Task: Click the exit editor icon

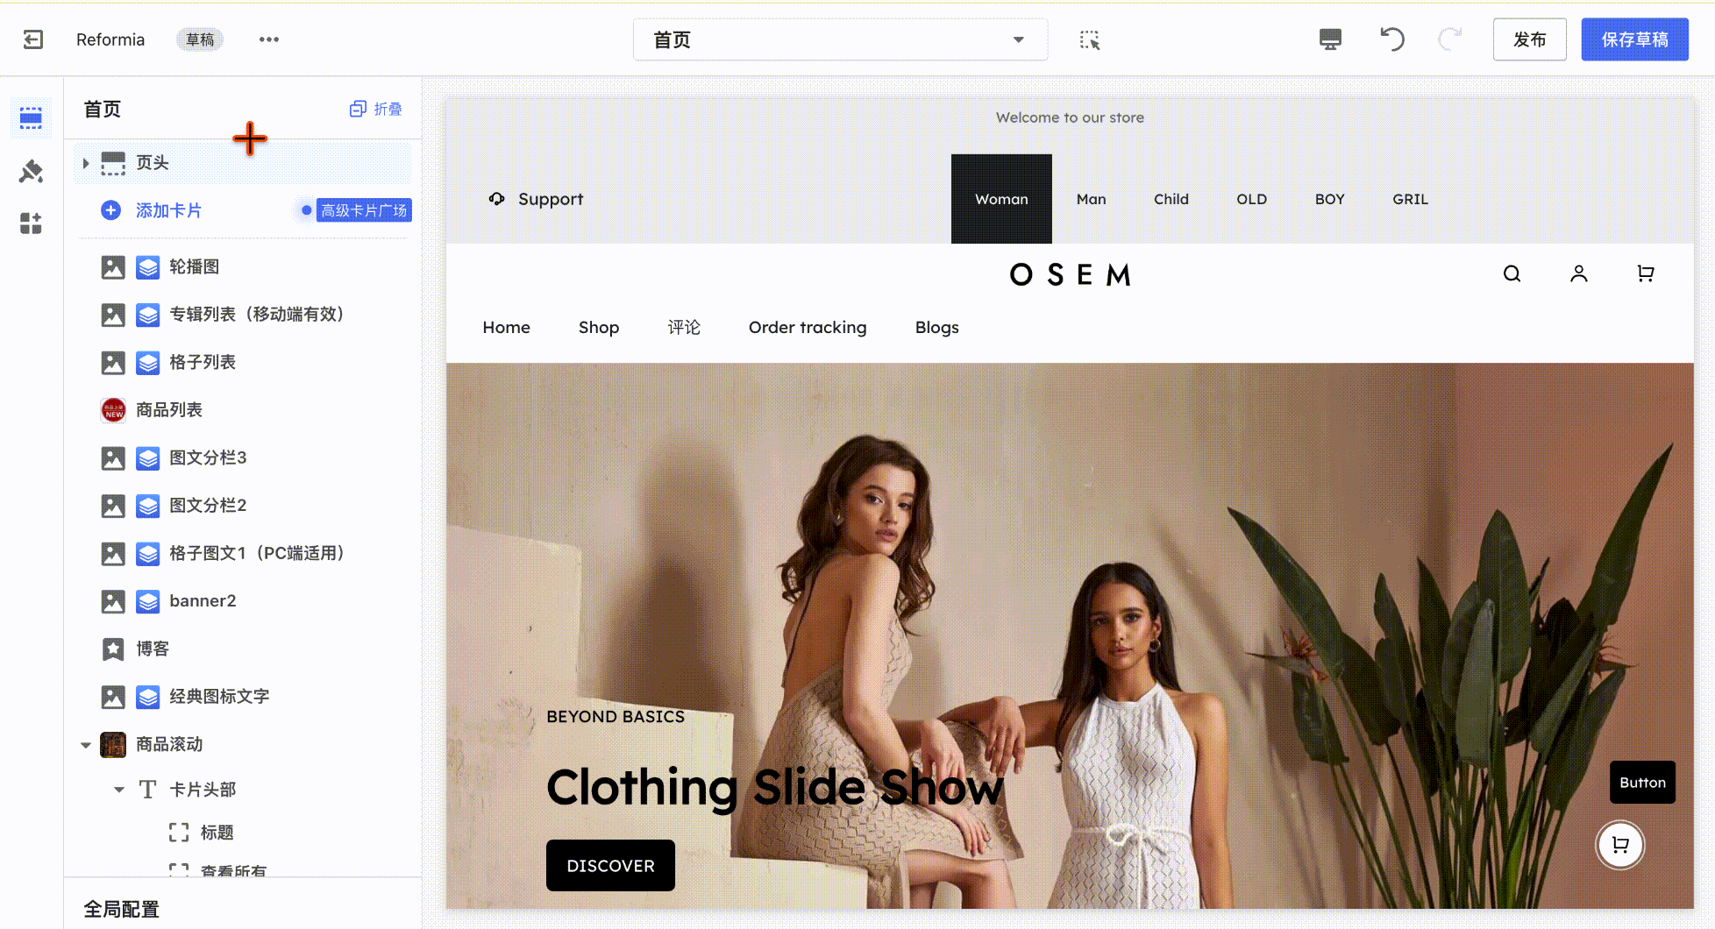Action: [33, 39]
